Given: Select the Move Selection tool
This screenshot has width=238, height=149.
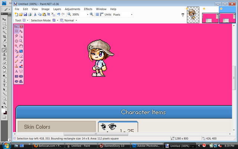Looking at the screenshot, I should pyautogui.click(x=21, y=36).
